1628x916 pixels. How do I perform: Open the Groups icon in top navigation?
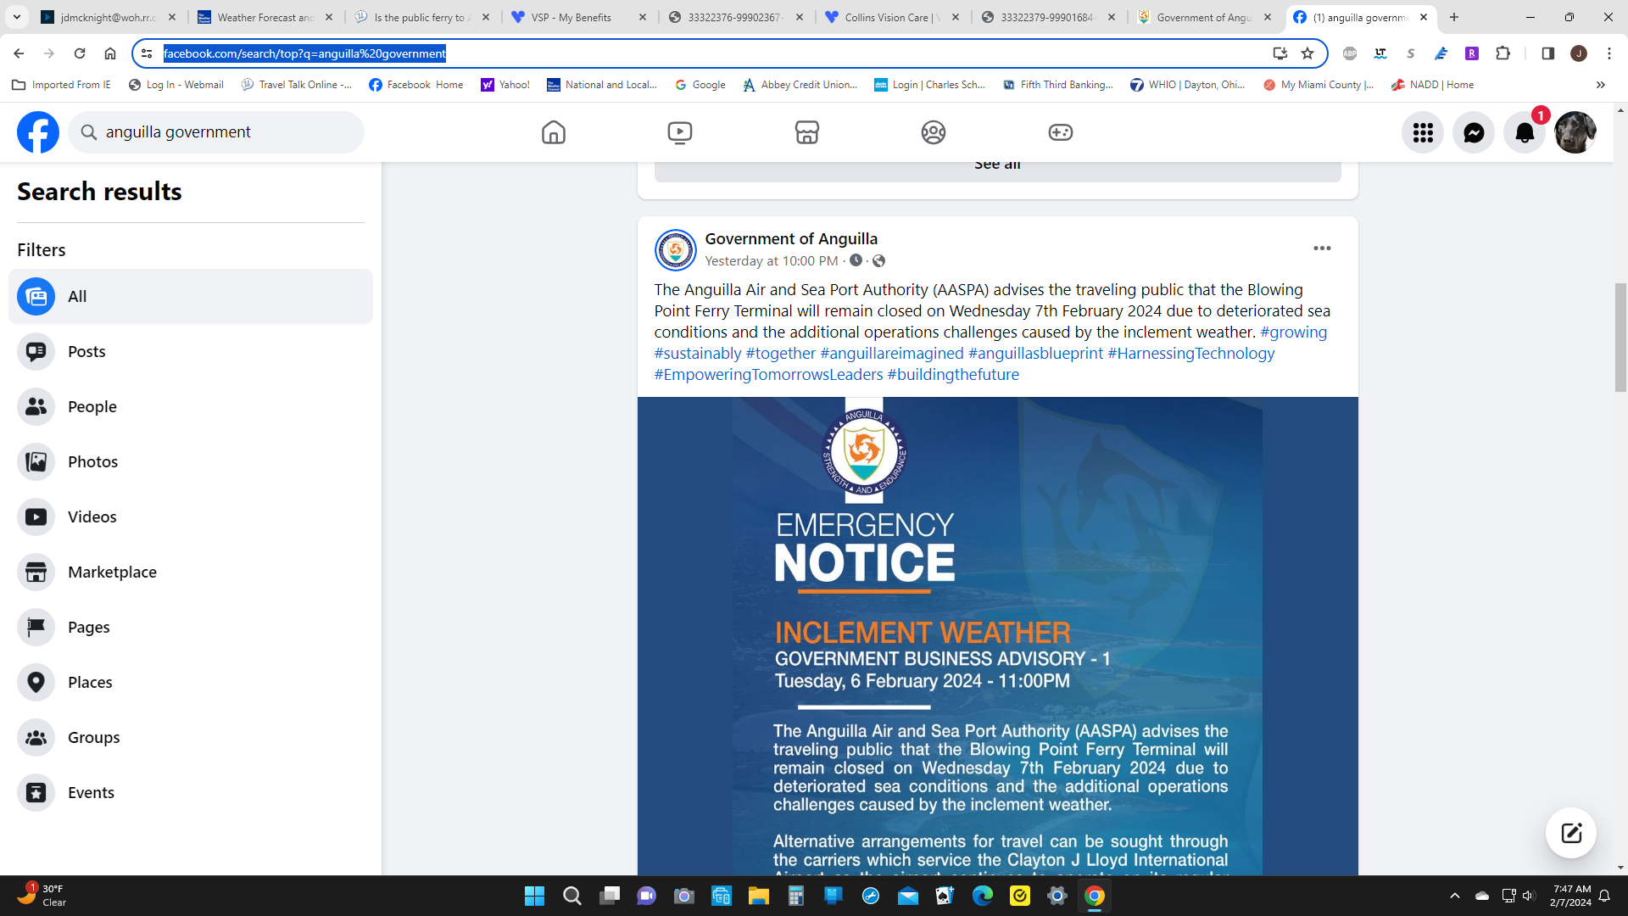point(933,132)
